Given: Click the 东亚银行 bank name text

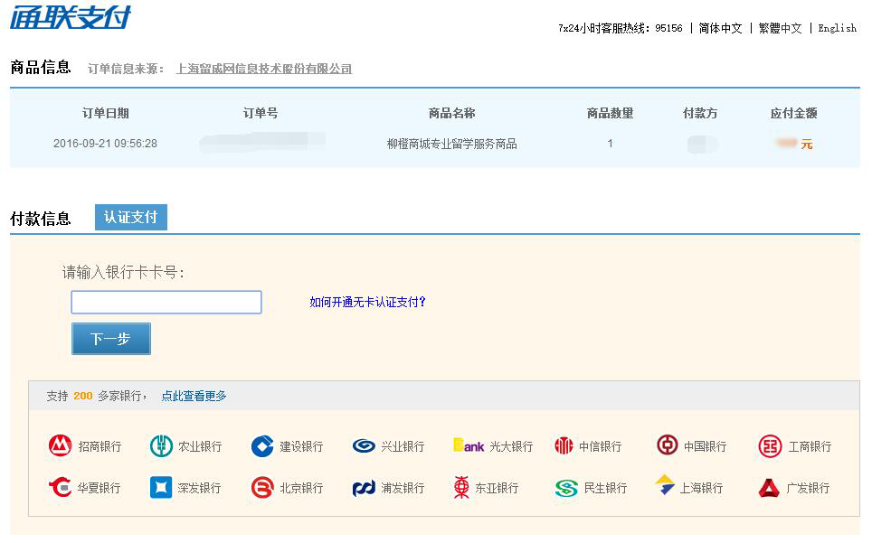Looking at the screenshot, I should [497, 488].
